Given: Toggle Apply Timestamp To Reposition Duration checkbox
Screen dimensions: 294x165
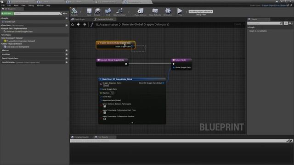Looking at the screenshot, I should (x=105, y=119).
